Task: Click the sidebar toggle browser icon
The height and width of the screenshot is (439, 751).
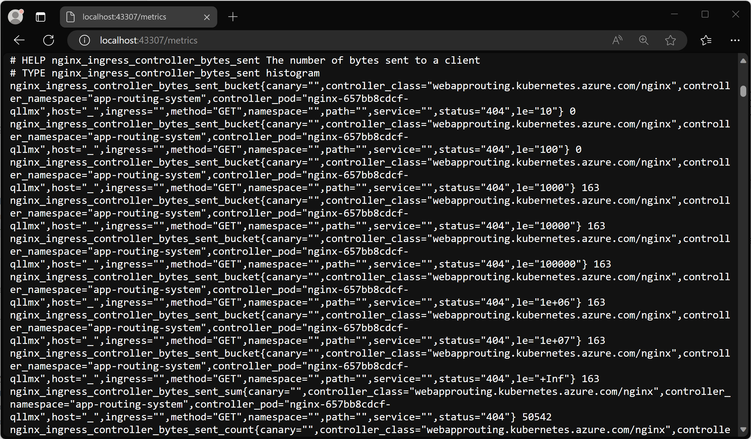Action: tap(41, 16)
